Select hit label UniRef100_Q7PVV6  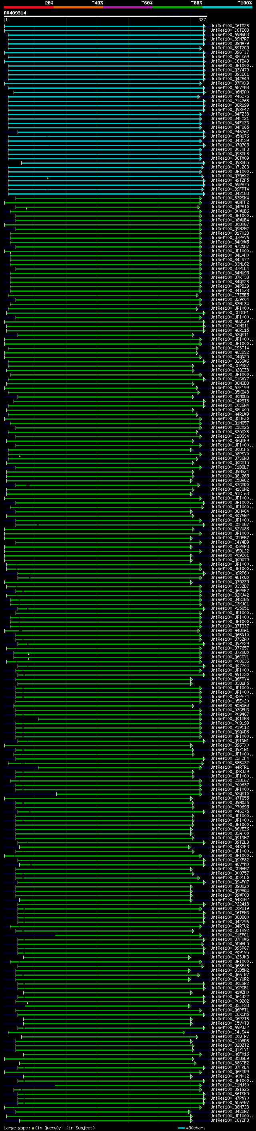tap(230, 238)
